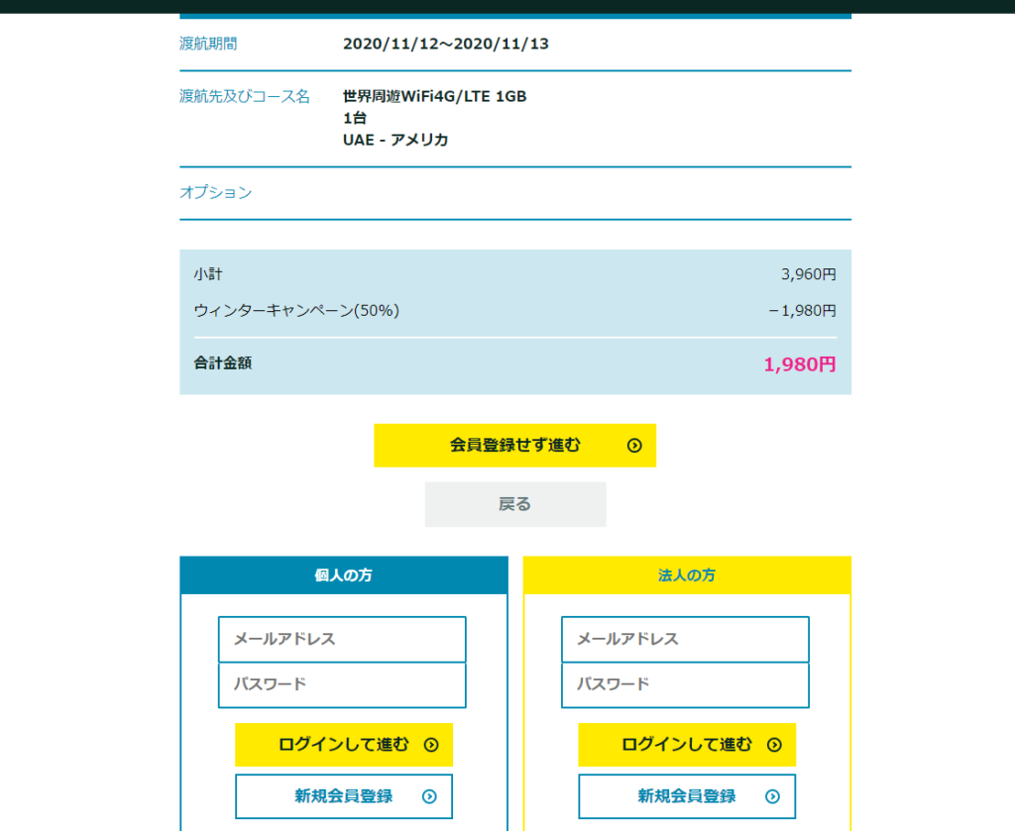Click the オプション label

pyautogui.click(x=215, y=193)
